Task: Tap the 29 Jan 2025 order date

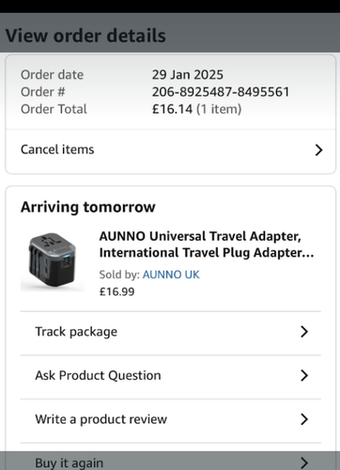Action: [x=188, y=75]
